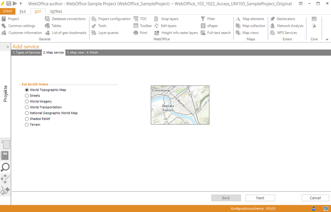The width and height of the screenshot is (331, 212).
Task: Switch to the EXTRAS ribbon tab
Action: [x=56, y=11]
